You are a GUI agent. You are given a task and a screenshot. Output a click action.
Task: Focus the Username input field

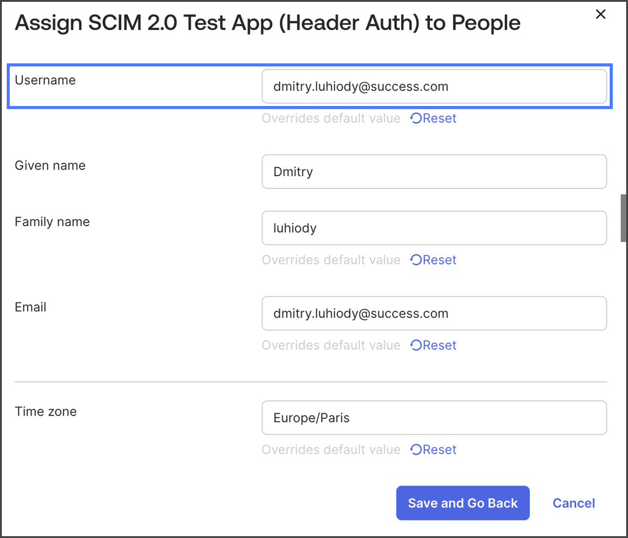coord(434,87)
